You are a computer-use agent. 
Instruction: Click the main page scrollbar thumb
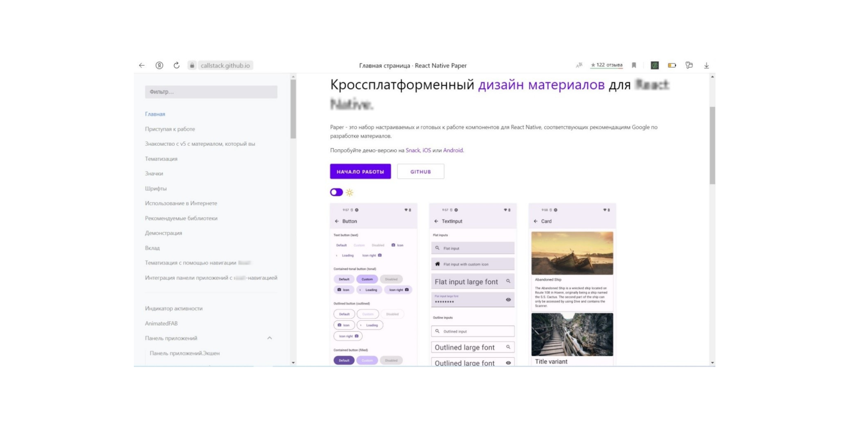[x=712, y=145]
